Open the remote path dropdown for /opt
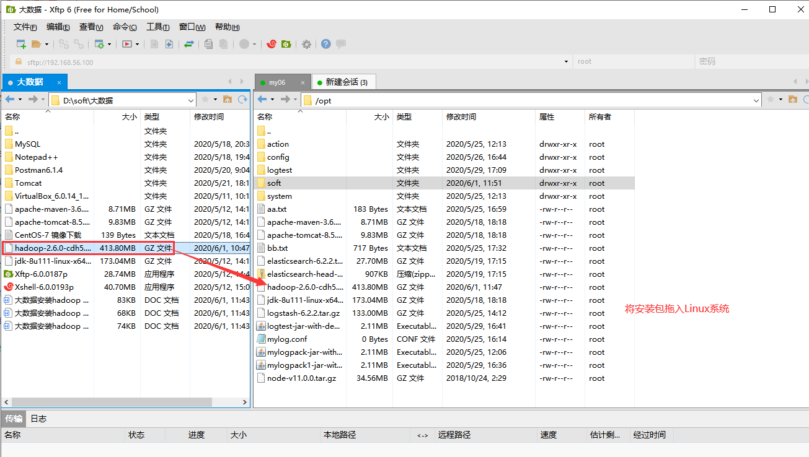Viewport: 809px width, 457px height. click(755, 99)
